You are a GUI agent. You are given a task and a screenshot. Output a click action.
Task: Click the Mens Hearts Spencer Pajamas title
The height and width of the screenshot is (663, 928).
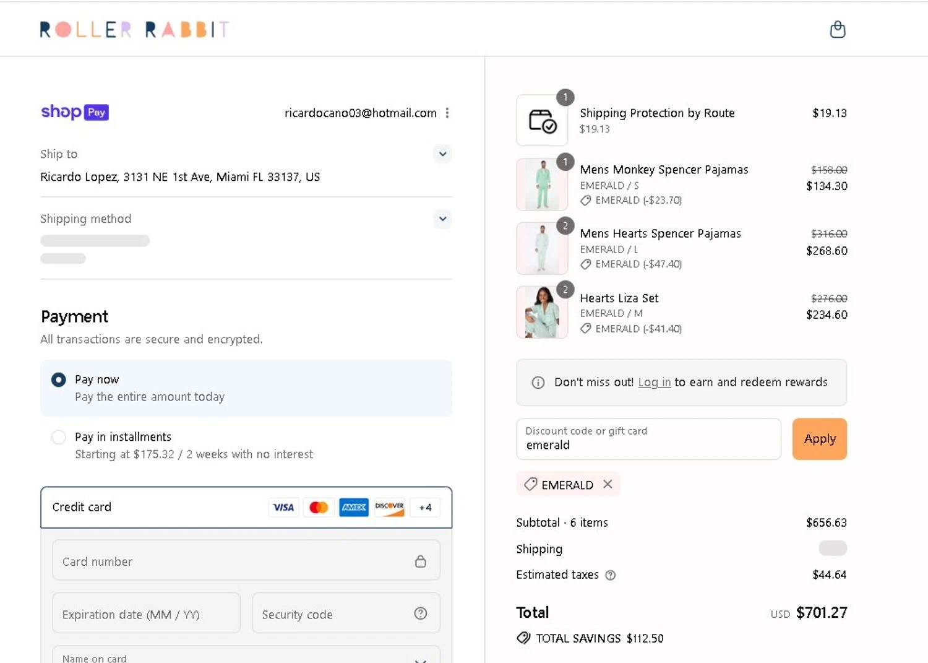[660, 233]
